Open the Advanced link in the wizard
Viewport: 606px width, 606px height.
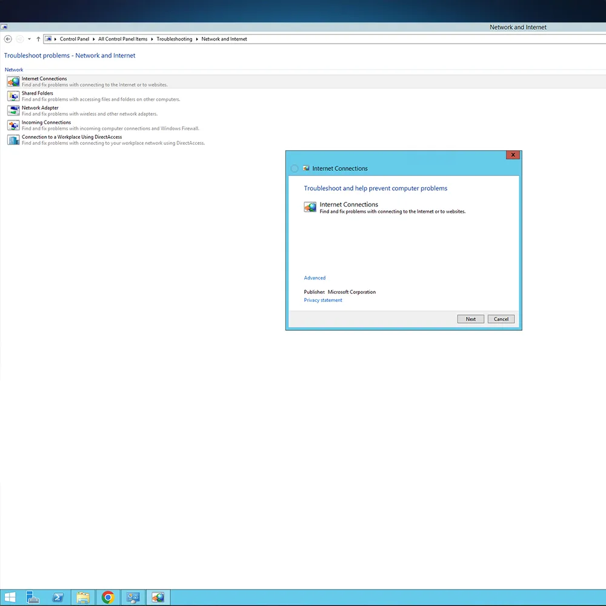point(315,278)
